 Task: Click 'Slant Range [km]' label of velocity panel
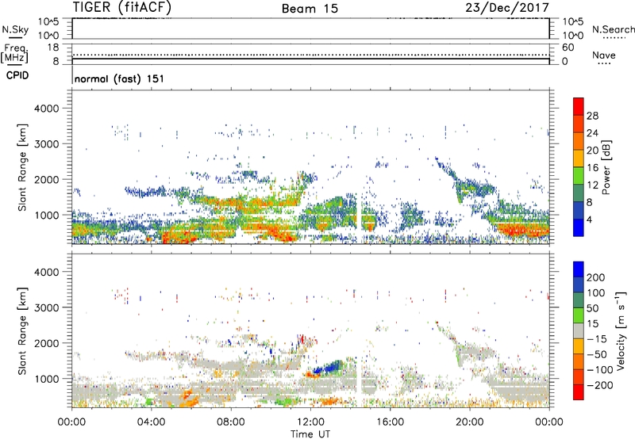pyautogui.click(x=22, y=331)
